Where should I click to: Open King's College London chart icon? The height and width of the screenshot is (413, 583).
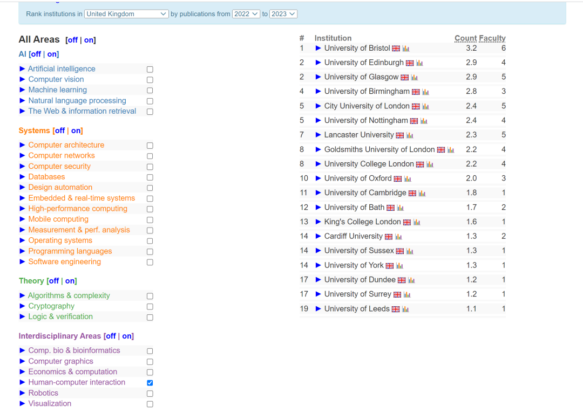(417, 222)
